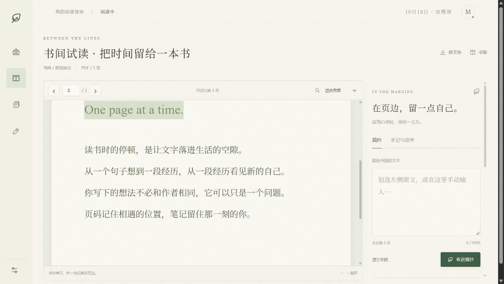The width and height of the screenshot is (504, 284).
Task: Open the settings sliders icon in the sidebar
Action: click(x=15, y=270)
